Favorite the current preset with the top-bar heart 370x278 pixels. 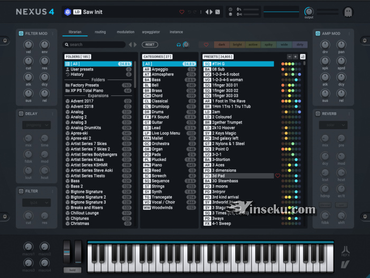coord(182,12)
